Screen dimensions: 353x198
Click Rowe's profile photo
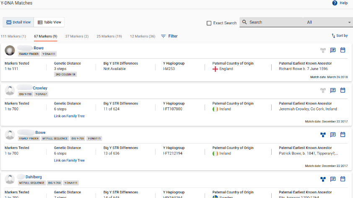(x=10, y=50)
